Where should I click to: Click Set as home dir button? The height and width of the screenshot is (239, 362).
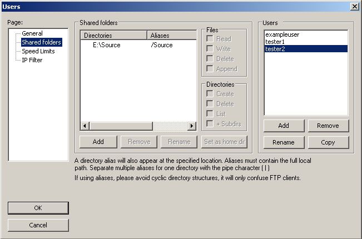225,142
